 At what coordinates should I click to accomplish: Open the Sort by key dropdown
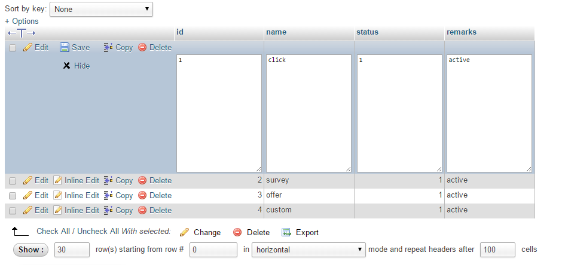tap(101, 9)
